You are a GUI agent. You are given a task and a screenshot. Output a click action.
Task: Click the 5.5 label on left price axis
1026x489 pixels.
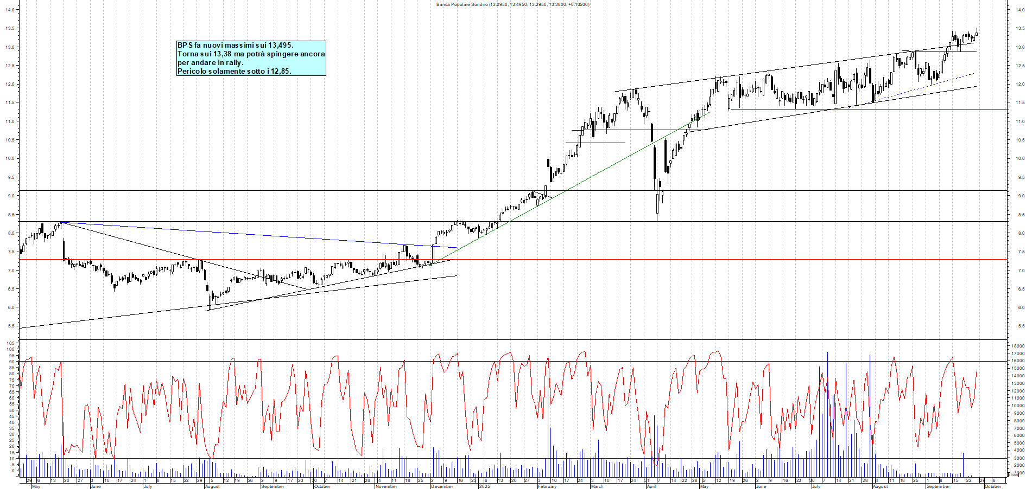coord(11,326)
